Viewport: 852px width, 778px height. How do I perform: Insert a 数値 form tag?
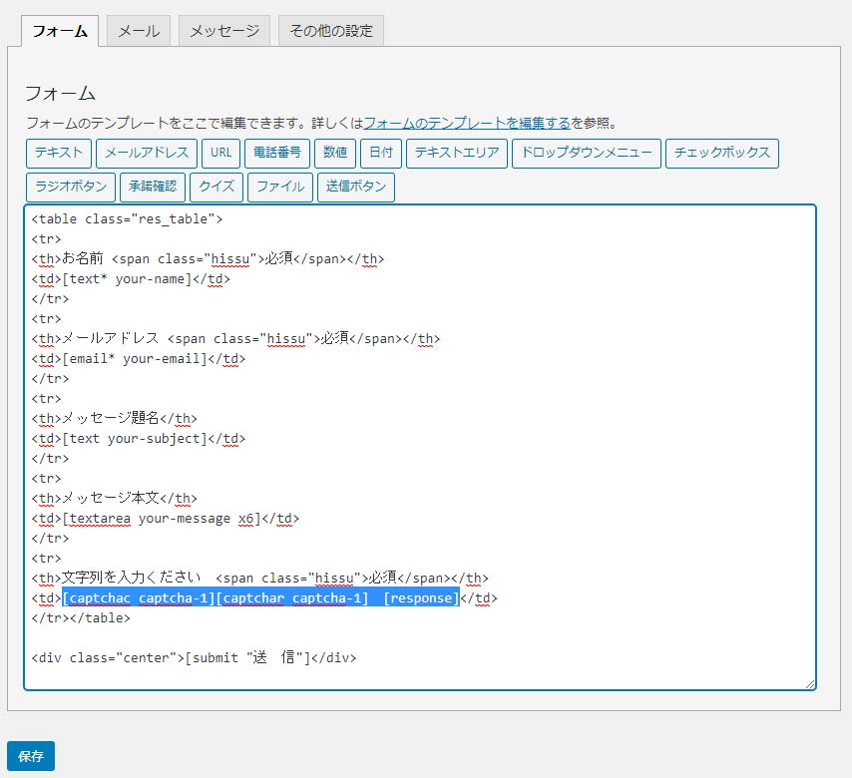pos(335,154)
